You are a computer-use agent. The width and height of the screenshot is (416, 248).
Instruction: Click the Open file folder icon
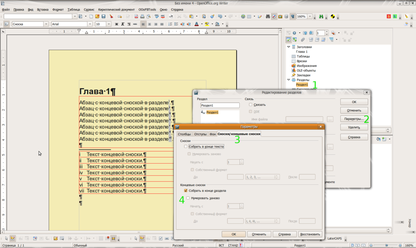pyautogui.click(x=97, y=17)
